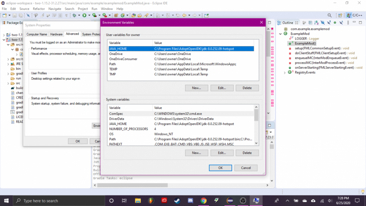This screenshot has width=366, height=206.
Task: Click the External Tools run icon
Action: click(x=105, y=15)
